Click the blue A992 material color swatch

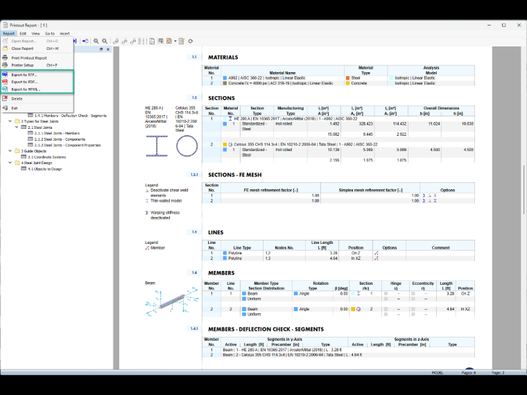click(x=225, y=78)
